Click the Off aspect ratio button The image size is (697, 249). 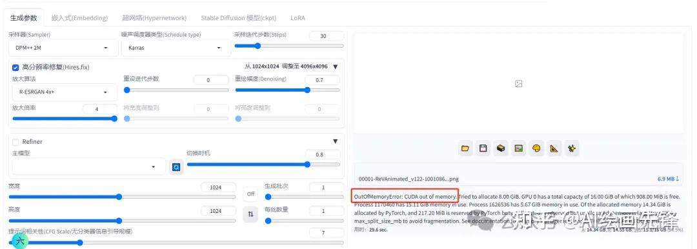[x=250, y=194]
